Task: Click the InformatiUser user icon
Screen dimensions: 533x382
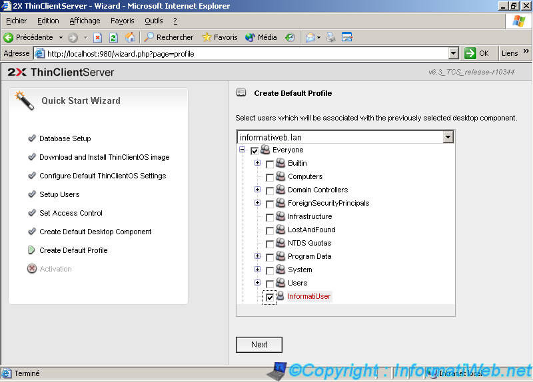Action: (280, 295)
